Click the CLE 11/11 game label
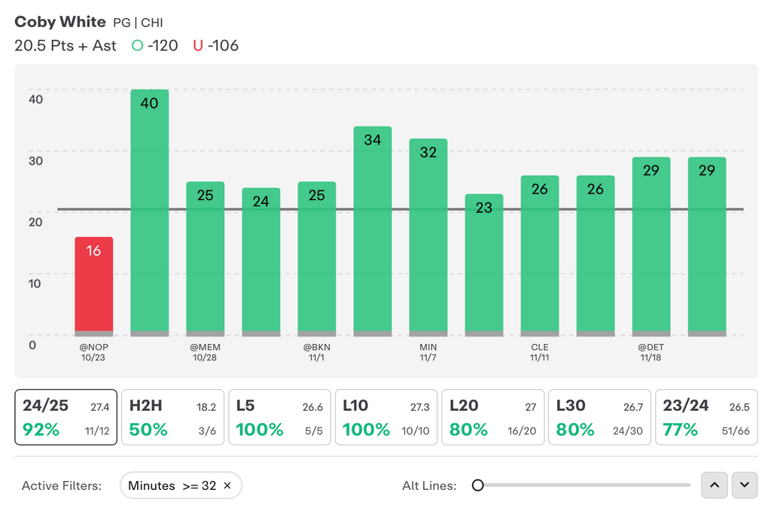771x508 pixels. (539, 352)
